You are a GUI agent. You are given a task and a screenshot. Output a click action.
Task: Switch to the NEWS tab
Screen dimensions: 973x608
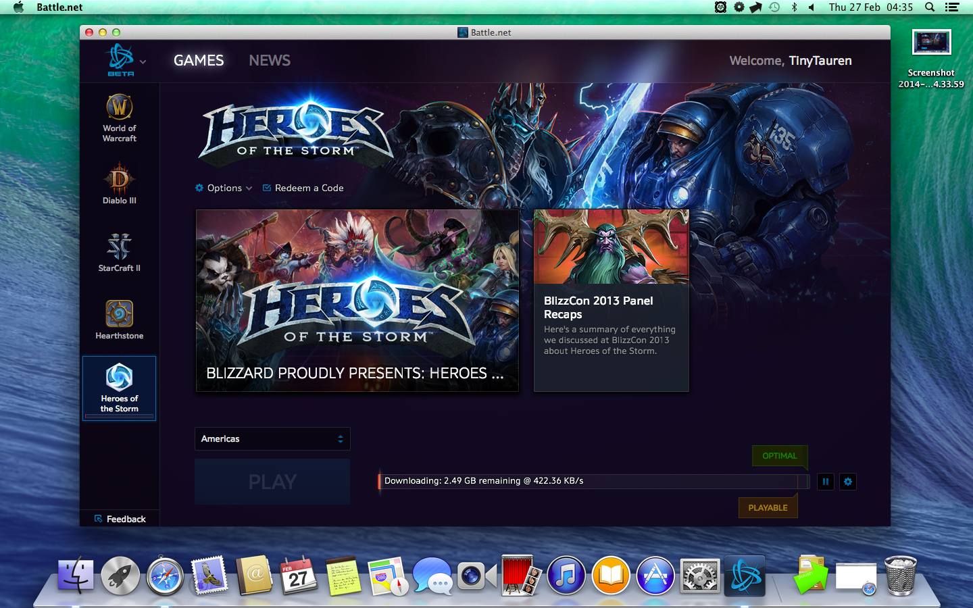point(270,61)
